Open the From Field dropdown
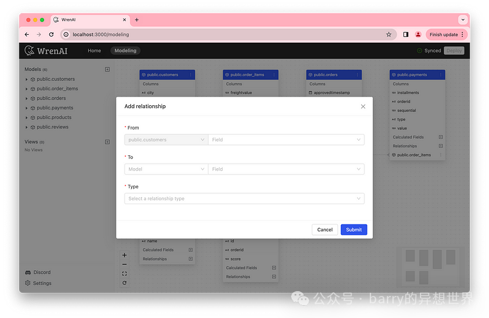 [286, 139]
